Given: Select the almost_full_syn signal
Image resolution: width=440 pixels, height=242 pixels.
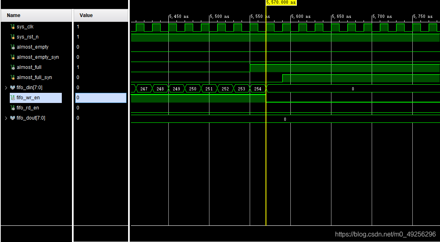Looking at the screenshot, I should 34,77.
